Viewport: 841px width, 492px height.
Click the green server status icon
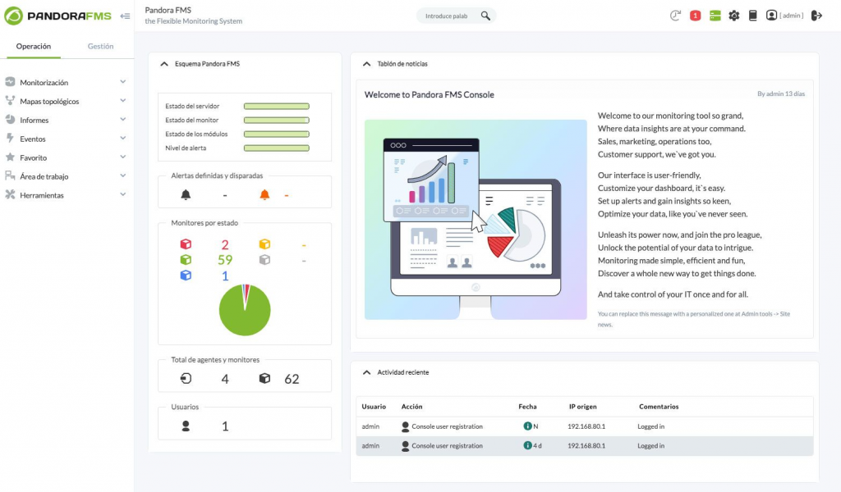[715, 16]
